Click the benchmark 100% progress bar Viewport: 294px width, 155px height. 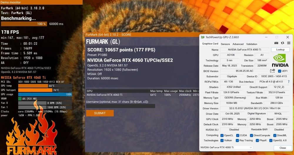[24, 24]
